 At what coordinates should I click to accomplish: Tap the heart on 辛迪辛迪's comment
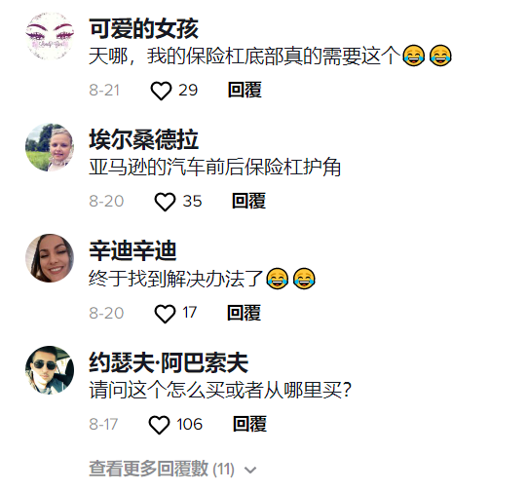pos(165,314)
